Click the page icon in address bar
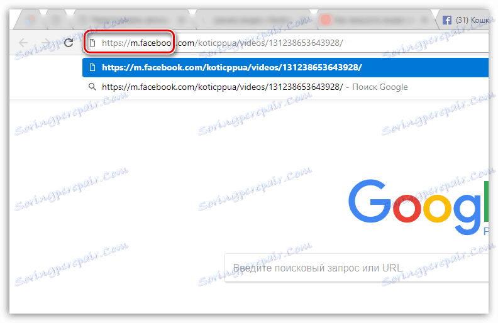 point(92,43)
